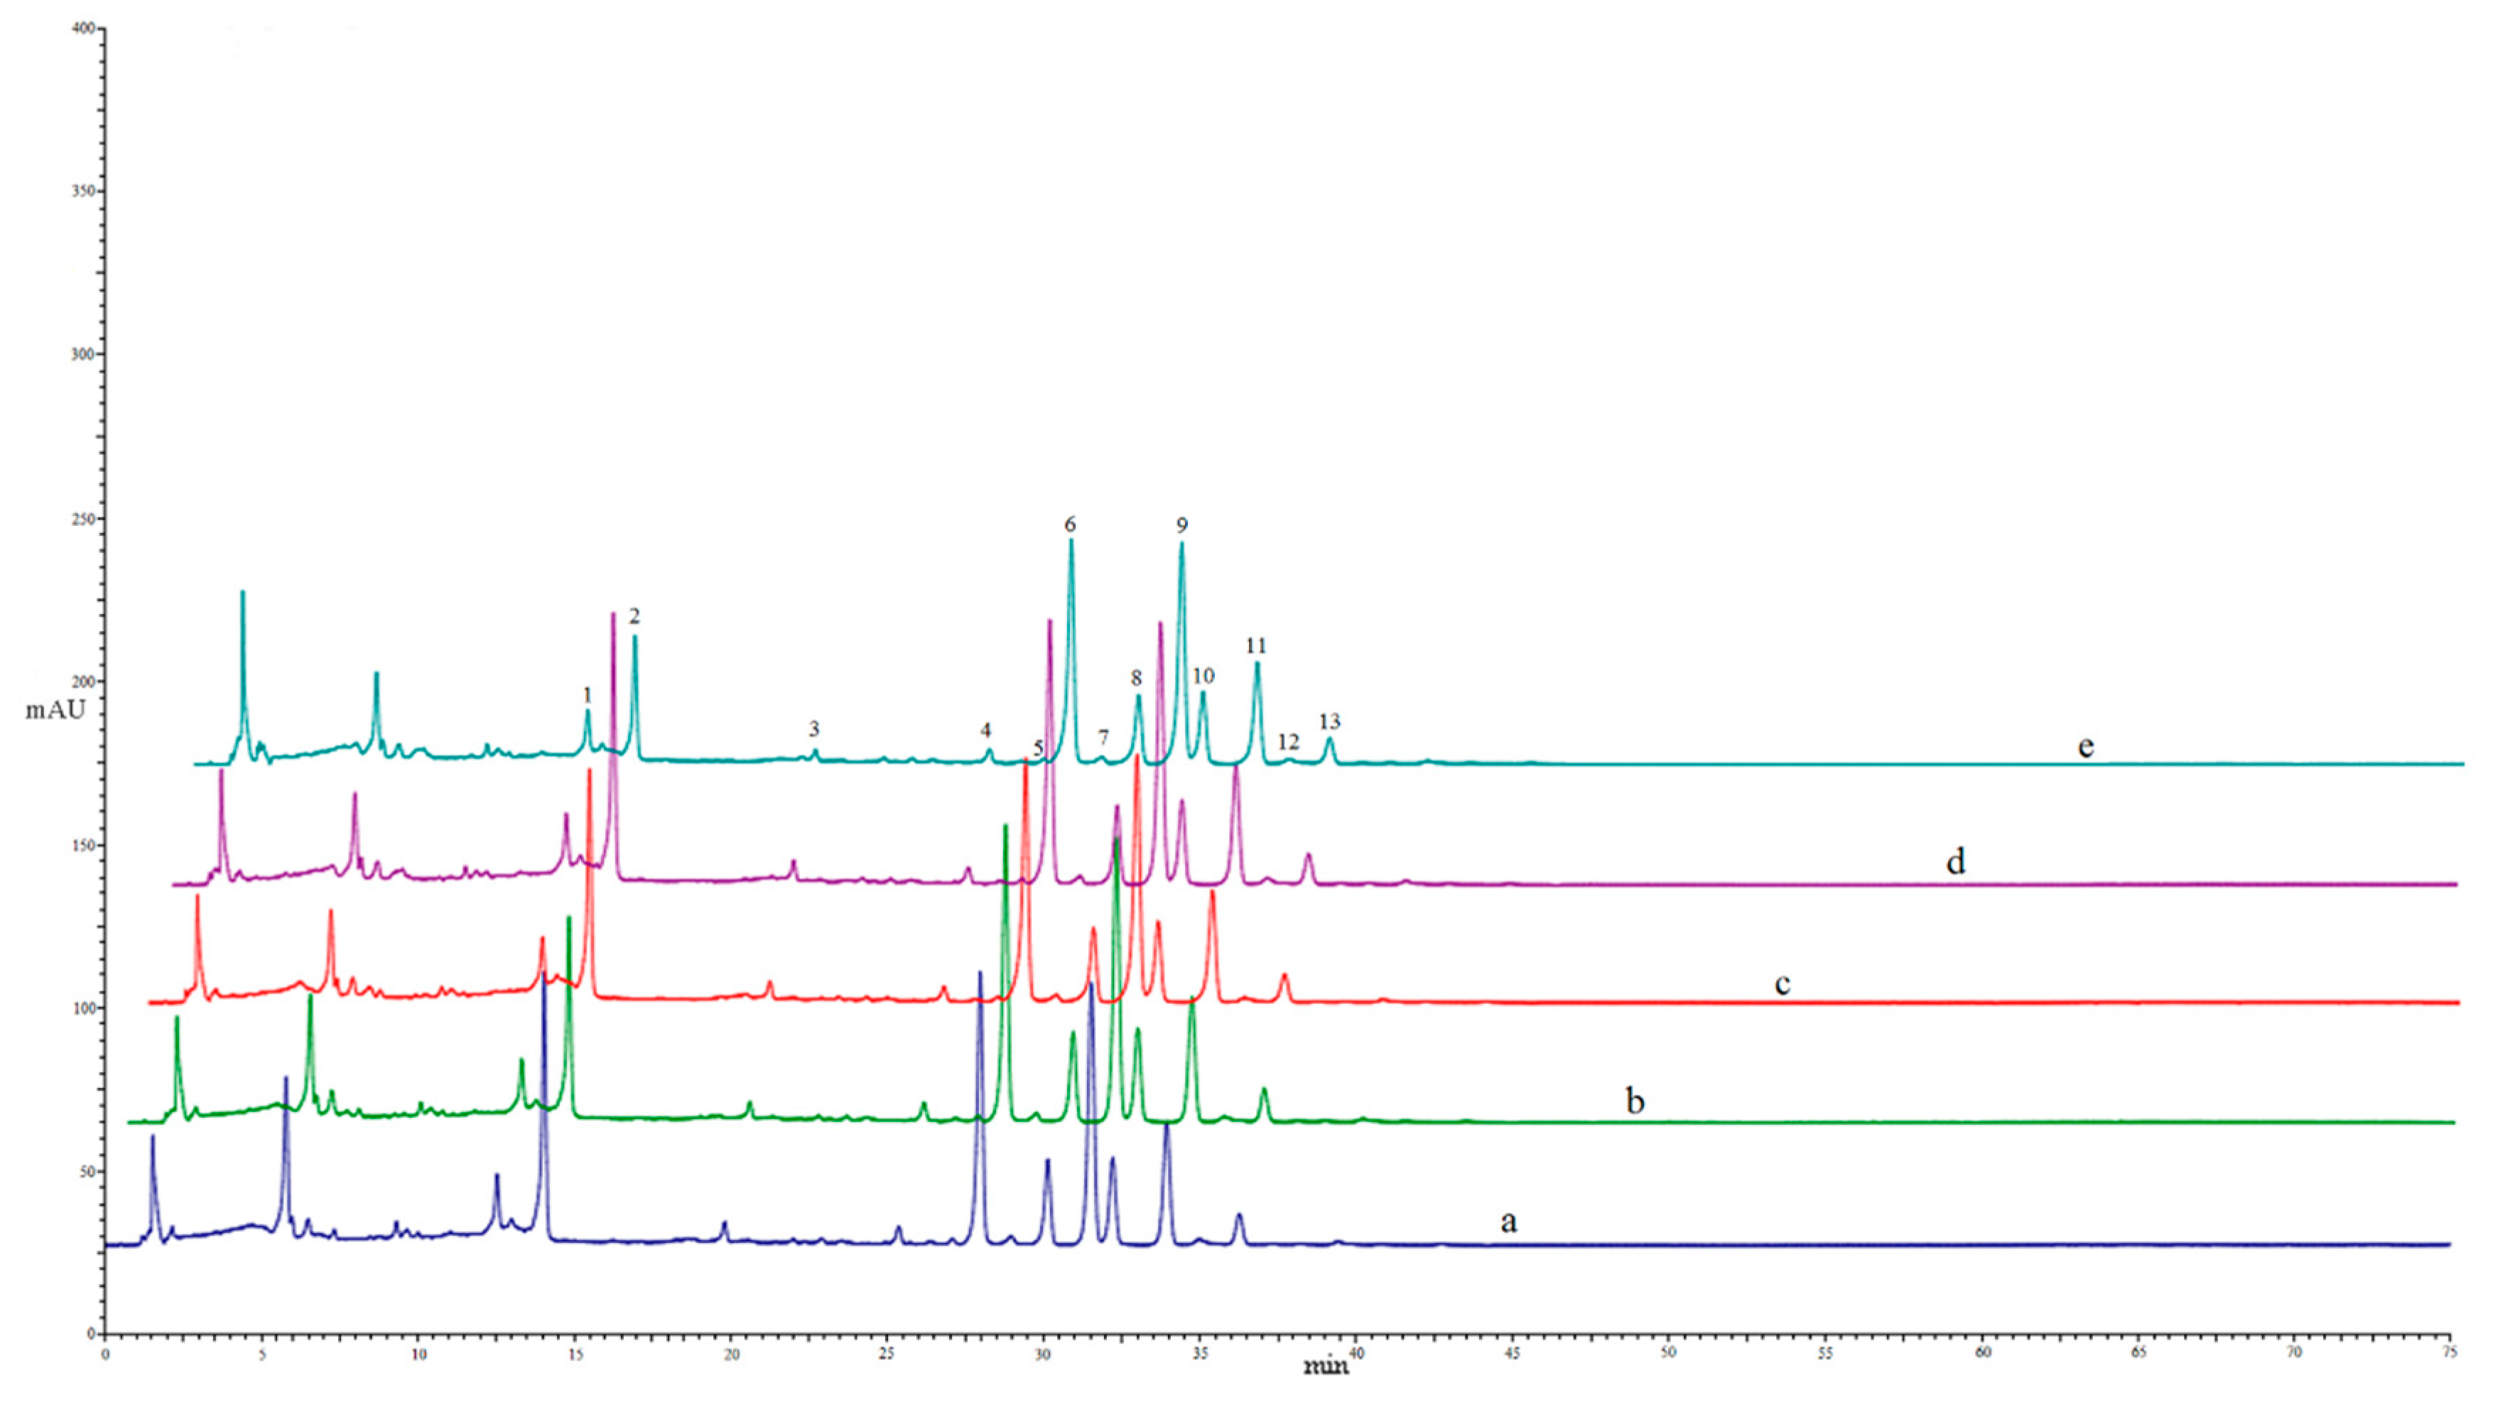Click peak label 3 on trace e
Viewport: 2505px width, 1402px height.
tap(814, 729)
